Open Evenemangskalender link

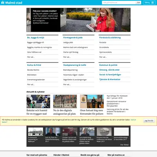pos(36,80)
